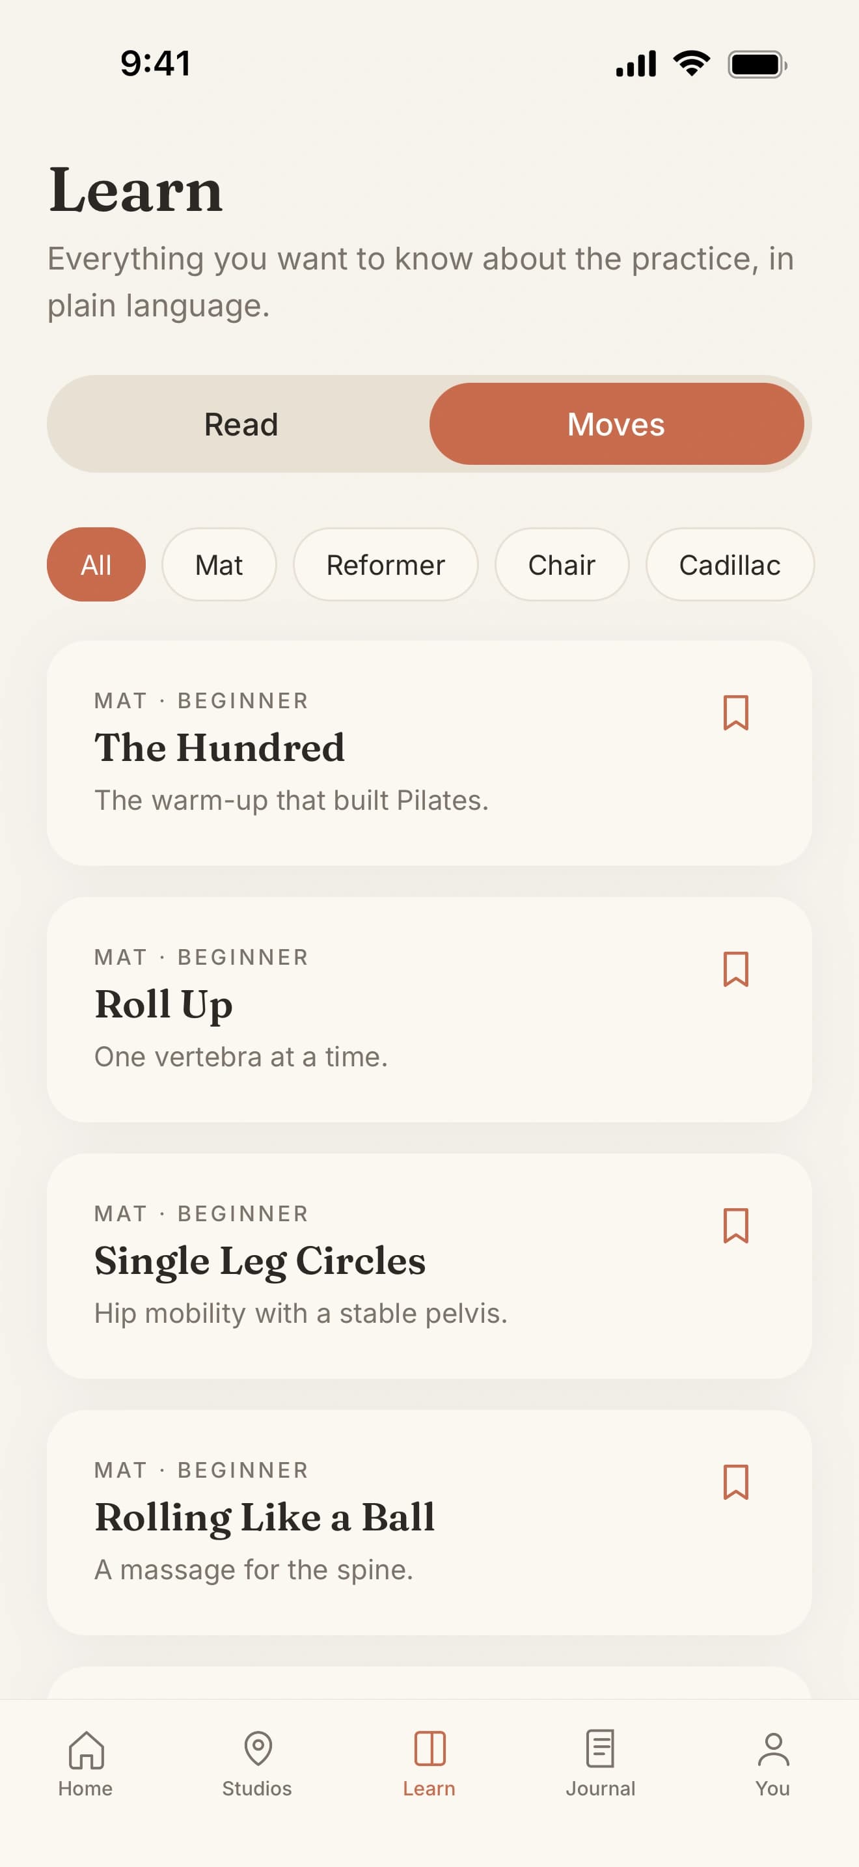Image resolution: width=859 pixels, height=1867 pixels.
Task: Go to Home via house icon
Action: (x=85, y=1750)
